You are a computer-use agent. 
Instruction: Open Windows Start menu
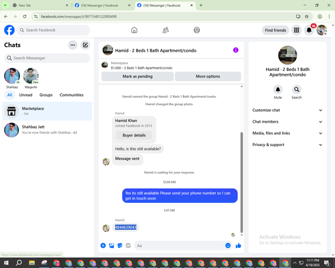coord(6,263)
